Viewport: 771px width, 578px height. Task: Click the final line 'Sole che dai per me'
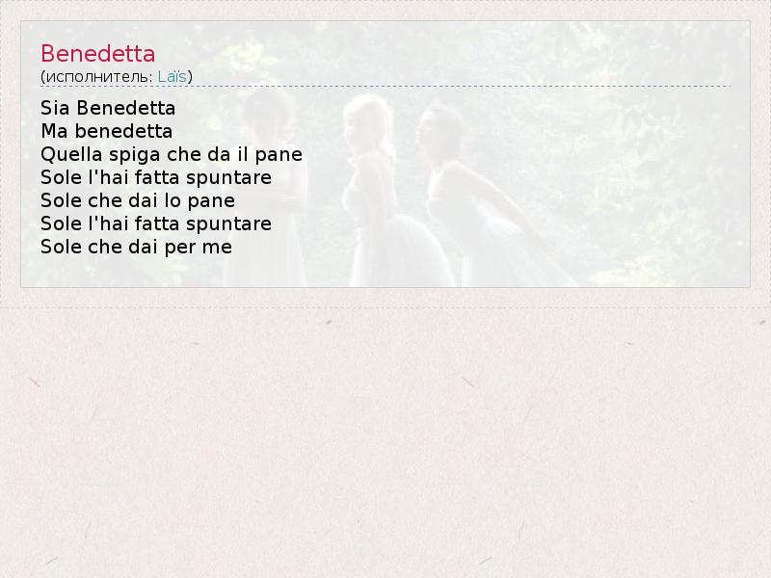(136, 247)
